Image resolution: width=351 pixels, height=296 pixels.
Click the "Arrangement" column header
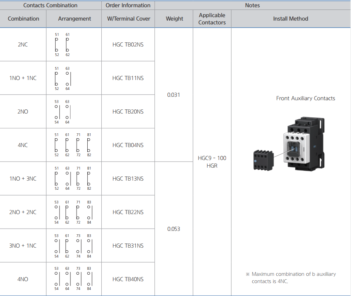coord(75,19)
